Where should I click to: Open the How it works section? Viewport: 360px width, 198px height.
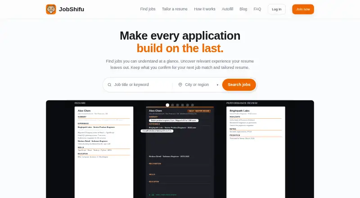tap(205, 9)
